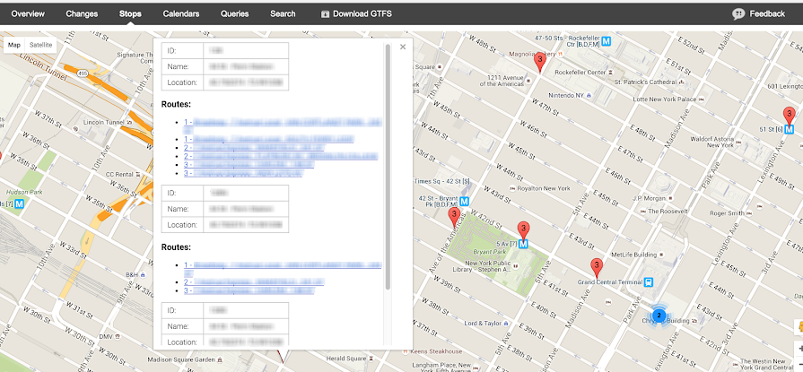Click the 5 Av [7] subway icon
The width and height of the screenshot is (803, 372).
click(x=523, y=244)
